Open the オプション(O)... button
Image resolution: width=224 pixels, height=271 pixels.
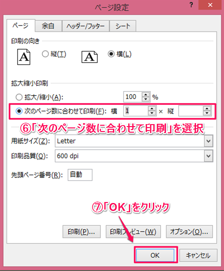189,232
